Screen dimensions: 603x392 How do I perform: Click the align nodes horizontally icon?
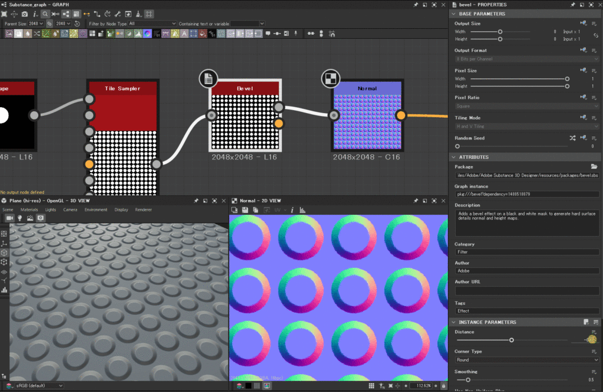[x=311, y=34]
